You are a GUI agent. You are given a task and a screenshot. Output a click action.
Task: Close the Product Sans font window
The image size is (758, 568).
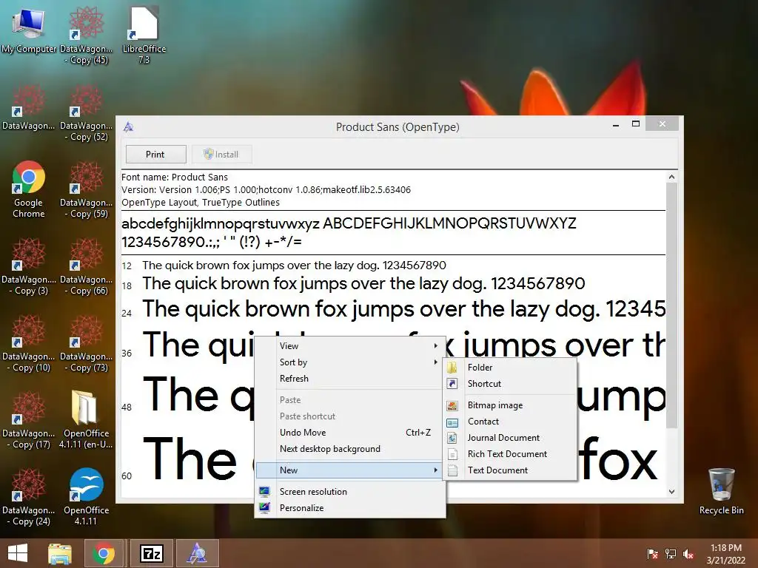(x=663, y=124)
